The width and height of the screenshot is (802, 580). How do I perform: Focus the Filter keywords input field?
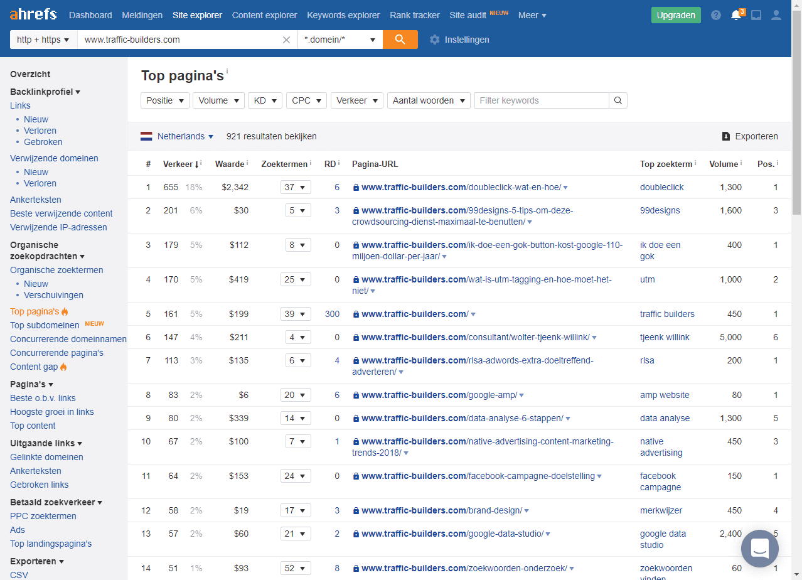(x=542, y=100)
